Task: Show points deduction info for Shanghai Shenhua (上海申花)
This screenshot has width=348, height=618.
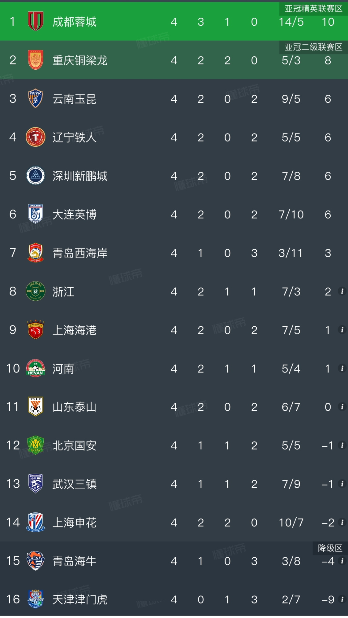Action: click(342, 522)
